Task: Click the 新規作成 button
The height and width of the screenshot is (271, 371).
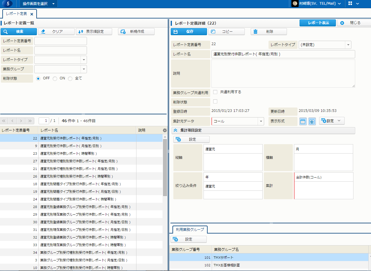Action: 136,32
